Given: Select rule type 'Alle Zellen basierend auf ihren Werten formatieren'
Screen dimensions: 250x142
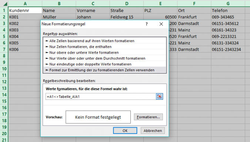Looking at the screenshot, I should 104,41.
